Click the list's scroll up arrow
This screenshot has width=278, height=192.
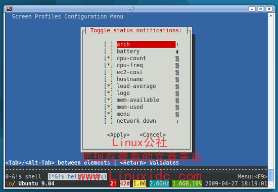coord(177,44)
